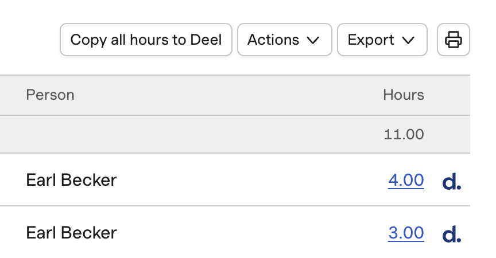The height and width of the screenshot is (258, 496).
Task: Expand the Export dropdown menu
Action: 382,40
